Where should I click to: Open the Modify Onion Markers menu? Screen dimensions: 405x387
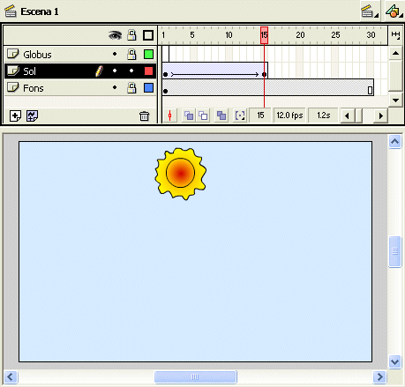(x=240, y=115)
